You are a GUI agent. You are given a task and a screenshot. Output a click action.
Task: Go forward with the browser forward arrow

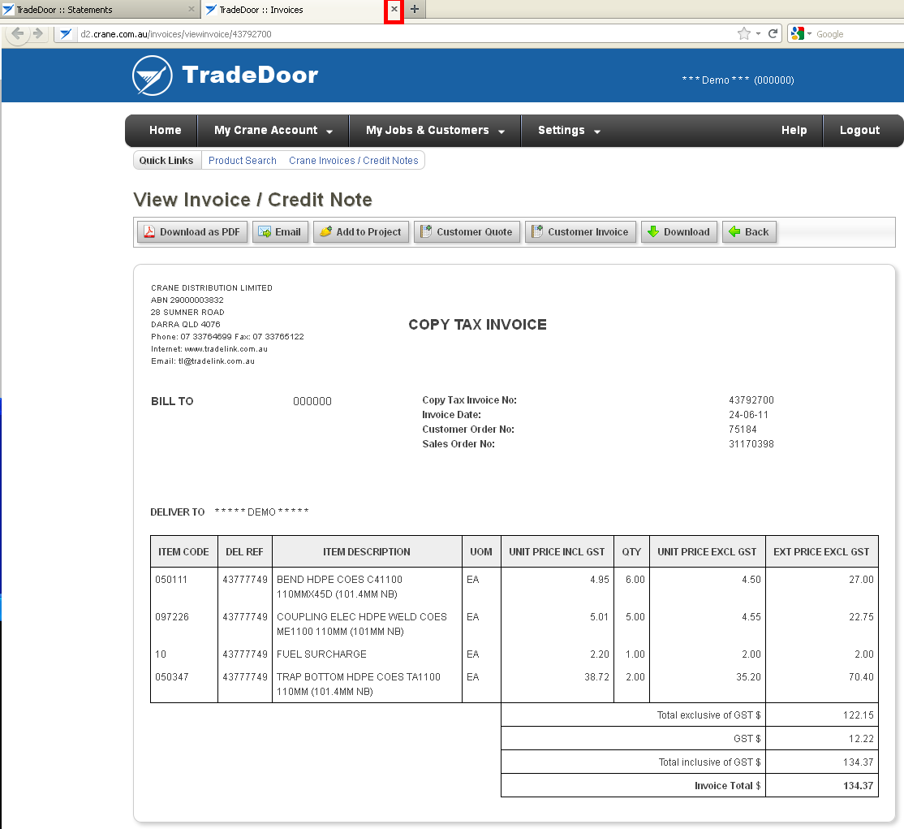tap(38, 33)
